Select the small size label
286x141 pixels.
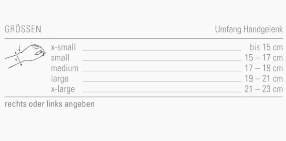click(x=60, y=58)
